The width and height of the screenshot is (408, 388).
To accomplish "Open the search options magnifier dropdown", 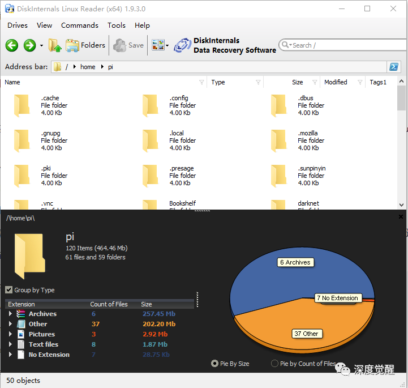I will point(286,45).
